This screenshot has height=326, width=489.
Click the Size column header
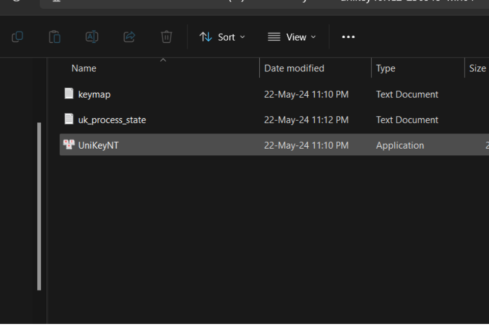(x=477, y=68)
